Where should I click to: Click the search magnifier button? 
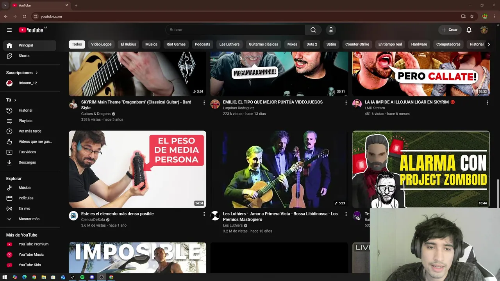click(313, 30)
